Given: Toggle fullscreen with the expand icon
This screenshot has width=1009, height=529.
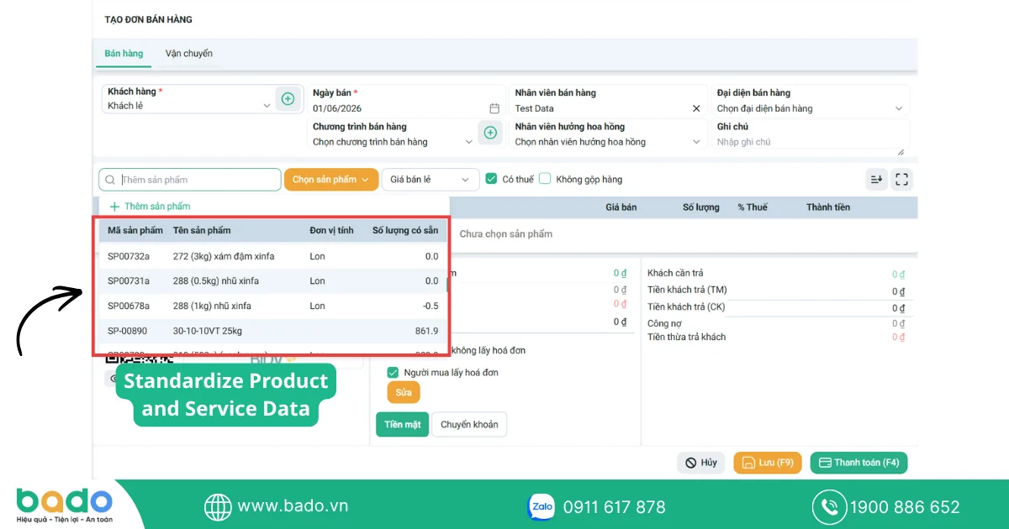Looking at the screenshot, I should tap(901, 179).
